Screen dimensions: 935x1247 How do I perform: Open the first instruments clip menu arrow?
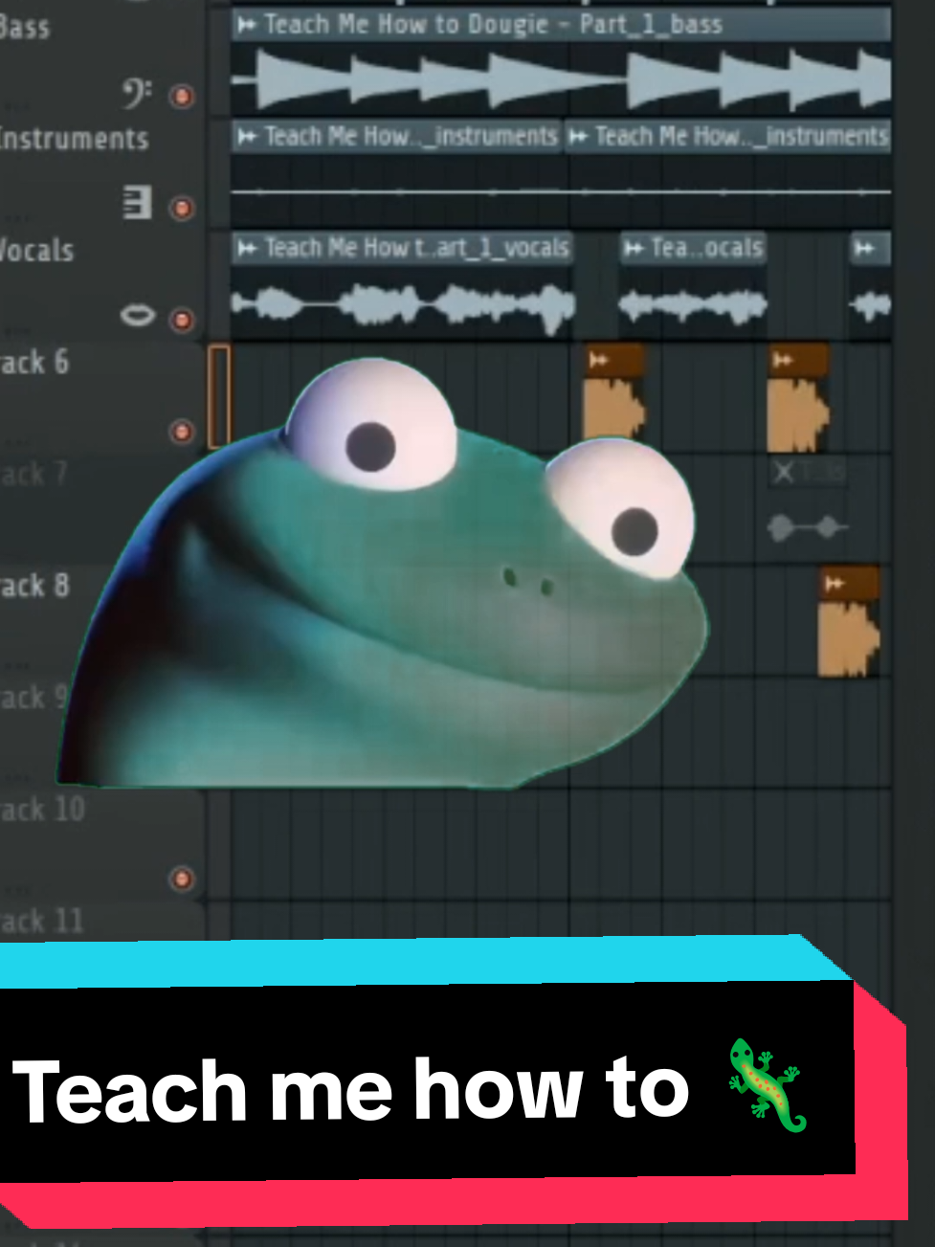coord(247,137)
